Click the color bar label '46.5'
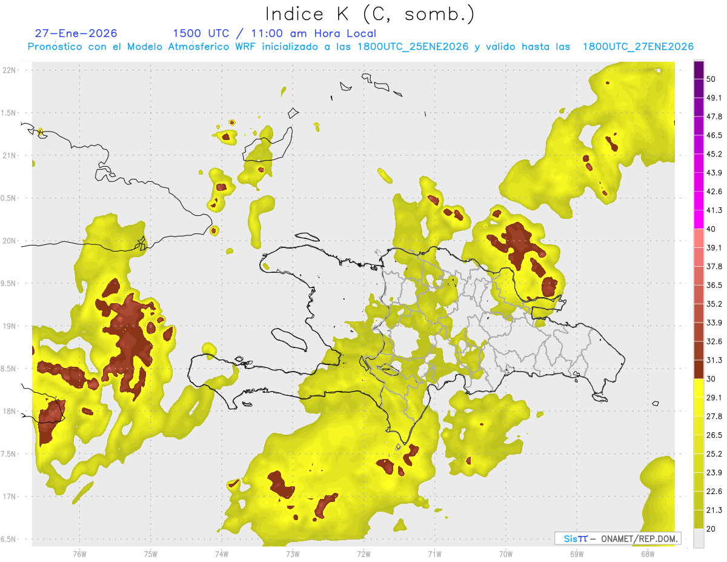Screen dimensions: 727x562 714,135
